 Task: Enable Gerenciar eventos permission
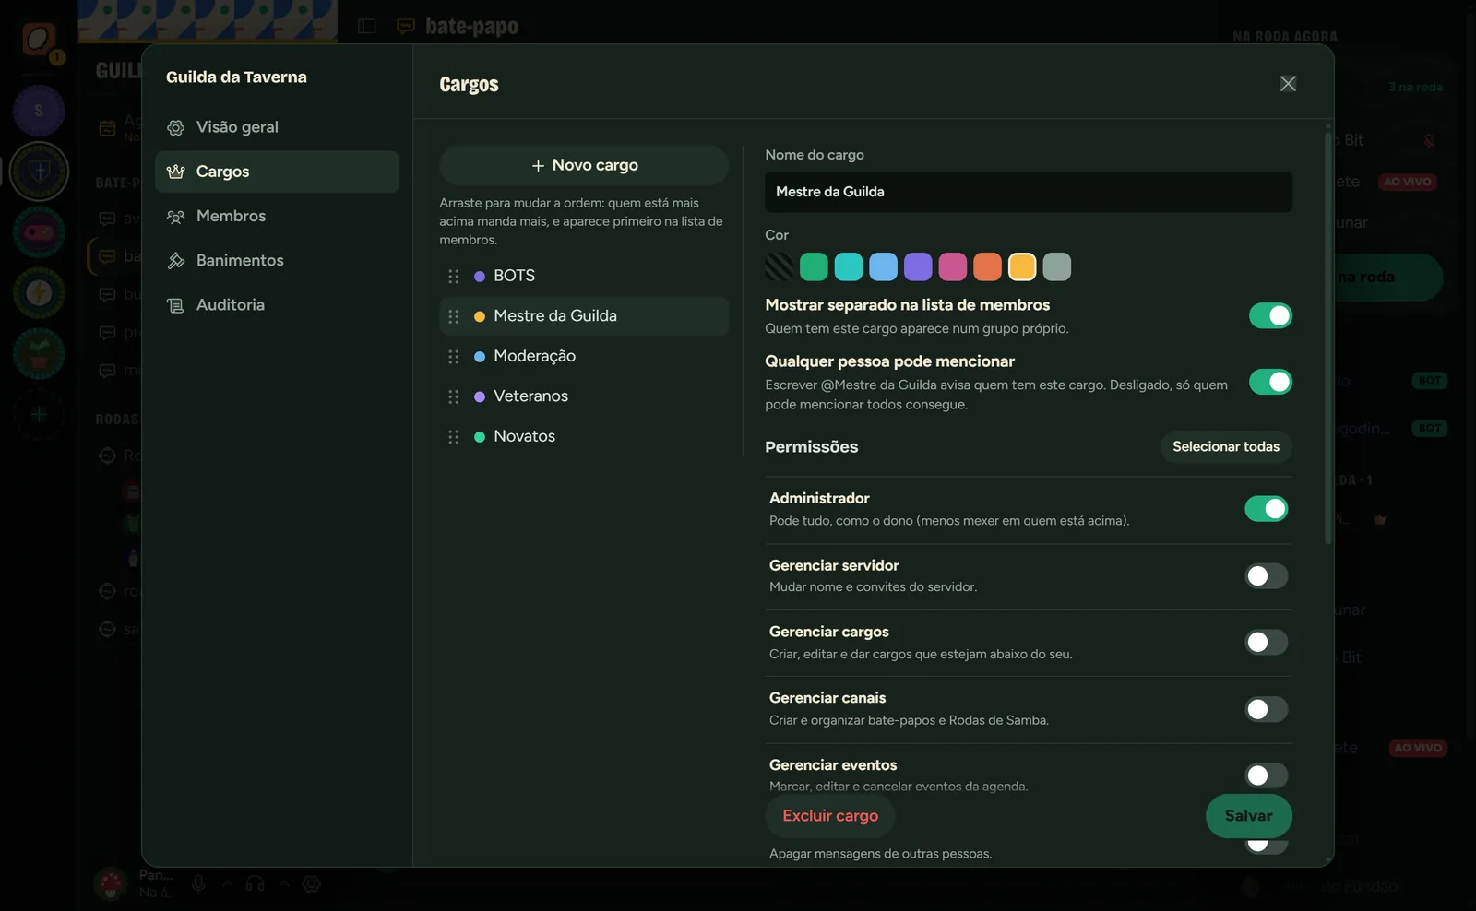pyautogui.click(x=1266, y=775)
